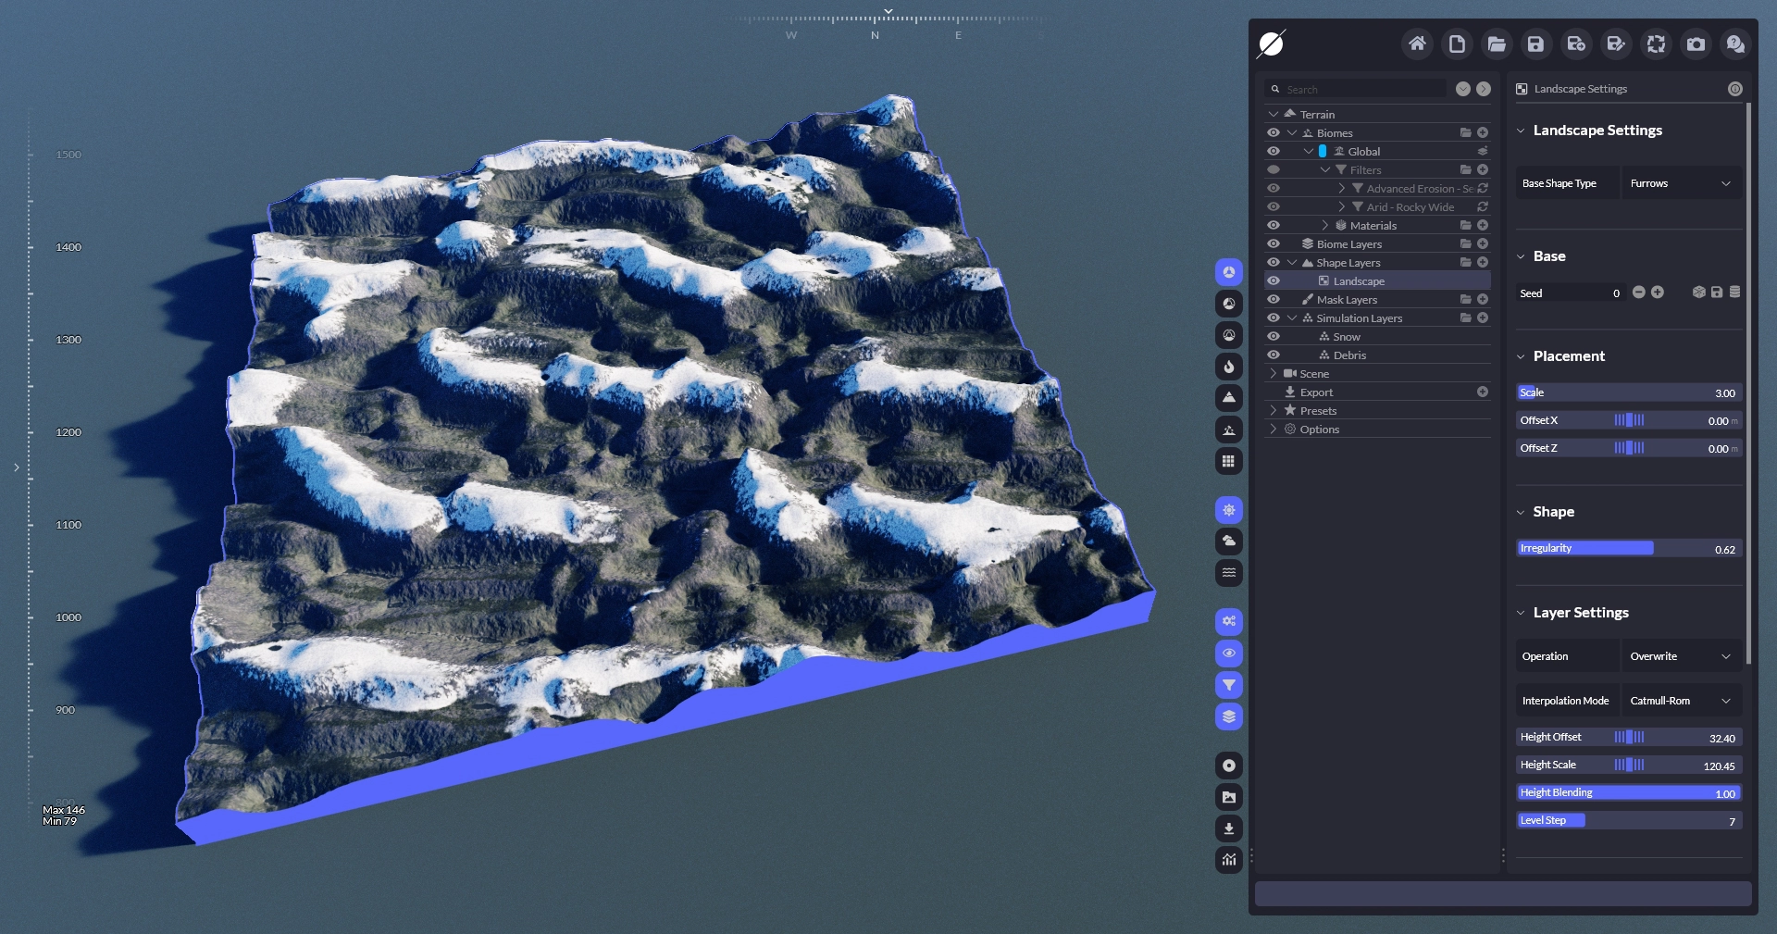Take a screenshot with the camera icon
The image size is (1777, 934).
tap(1696, 44)
